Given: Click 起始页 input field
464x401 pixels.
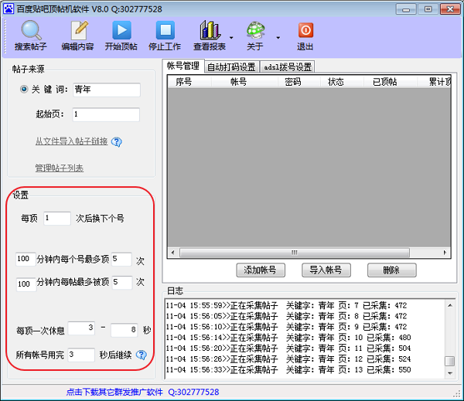Looking at the screenshot, I should [x=106, y=114].
